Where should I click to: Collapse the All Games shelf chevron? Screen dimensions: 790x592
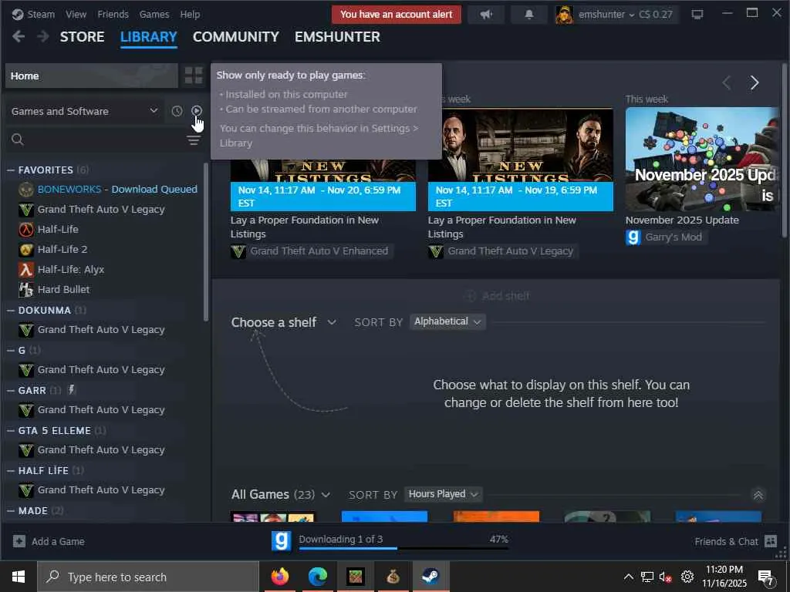click(x=758, y=496)
